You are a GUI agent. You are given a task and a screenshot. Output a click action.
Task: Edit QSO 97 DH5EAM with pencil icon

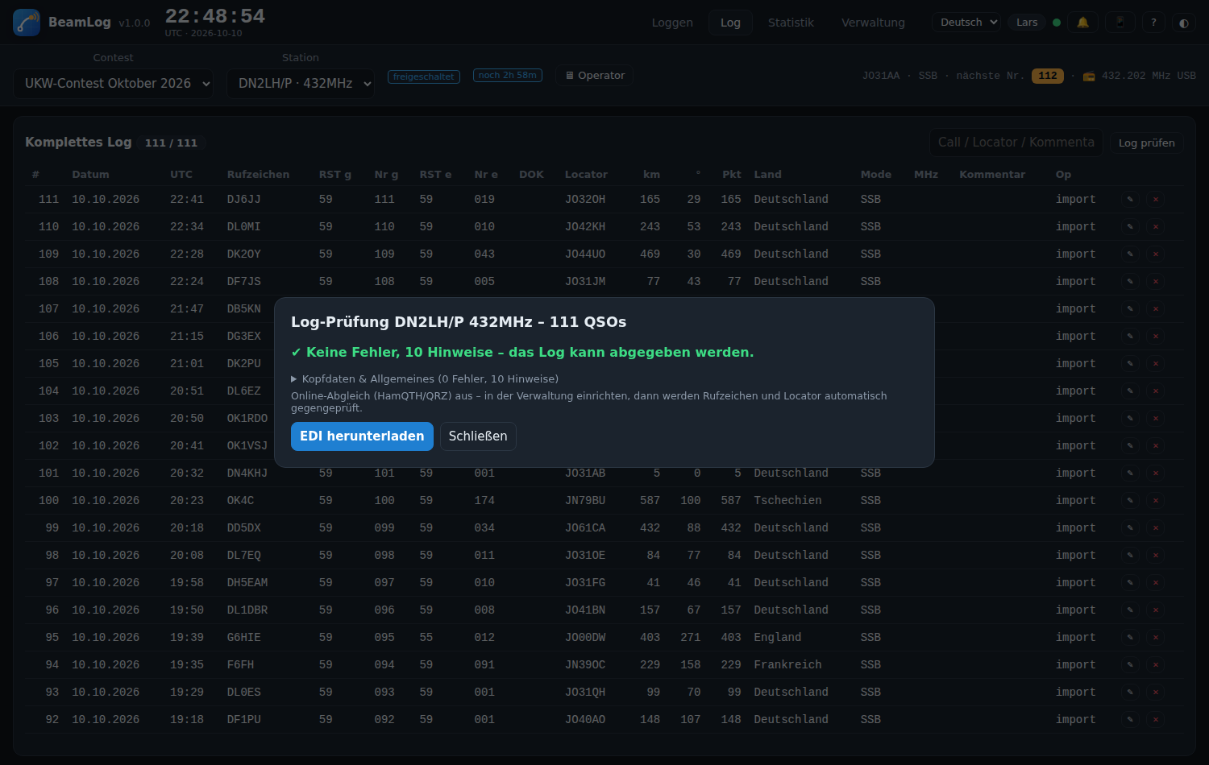click(x=1130, y=583)
